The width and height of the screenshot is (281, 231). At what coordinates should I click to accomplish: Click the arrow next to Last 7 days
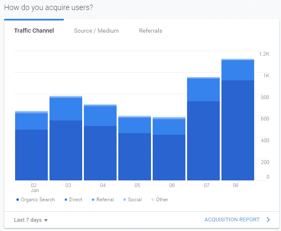(x=46, y=220)
